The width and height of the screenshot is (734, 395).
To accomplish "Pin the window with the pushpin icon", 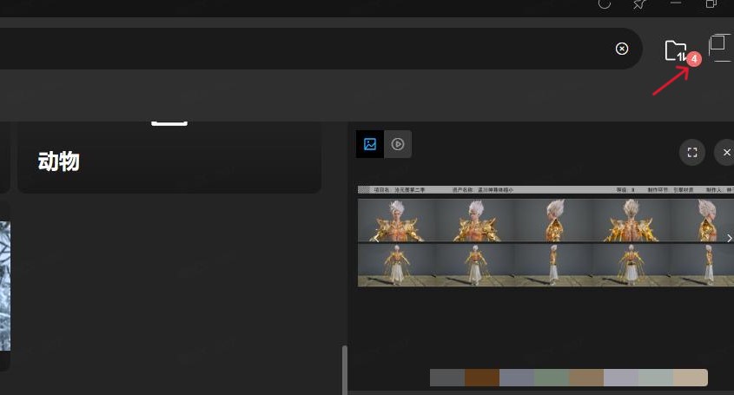I will (639, 4).
